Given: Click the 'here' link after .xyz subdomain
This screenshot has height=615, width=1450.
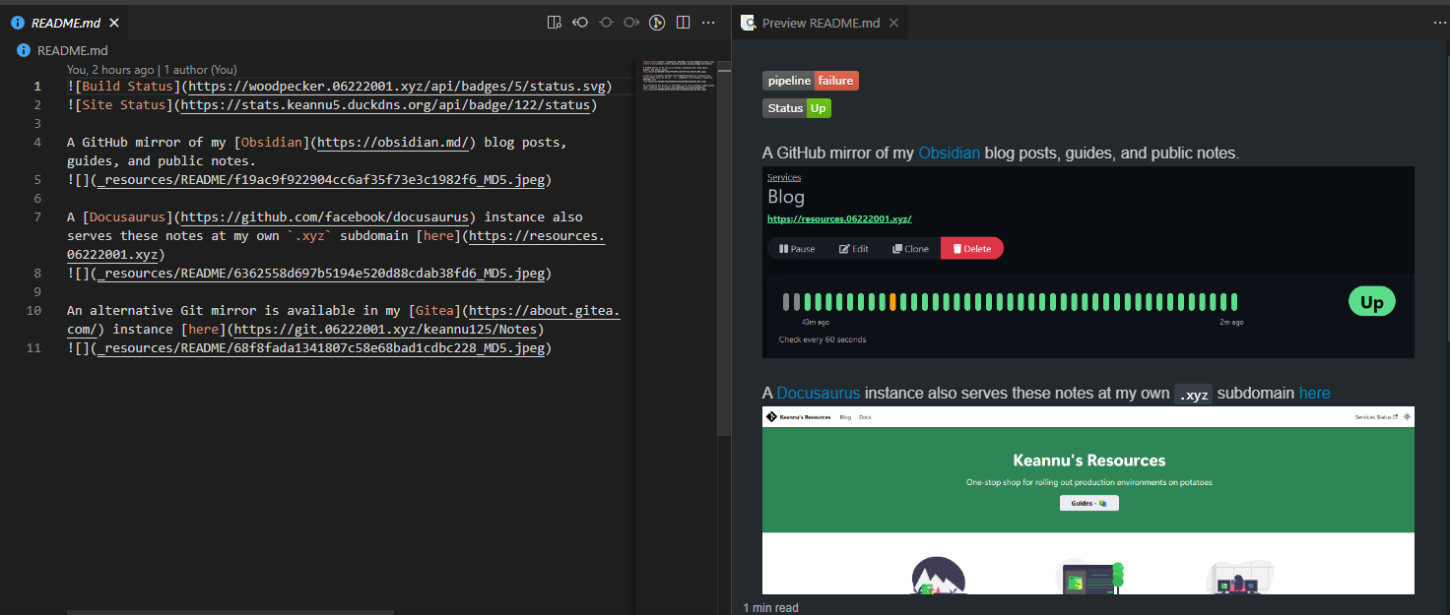Looking at the screenshot, I should pos(1314,394).
